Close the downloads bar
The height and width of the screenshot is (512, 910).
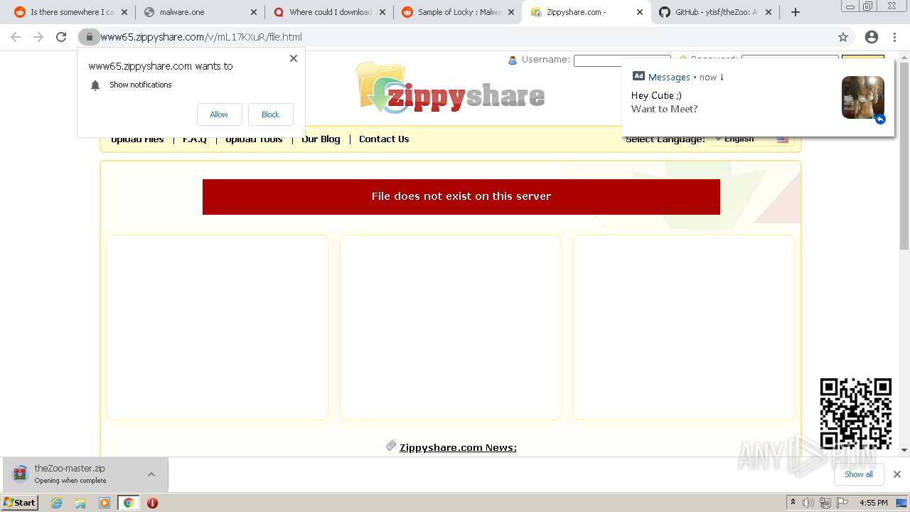pyautogui.click(x=897, y=474)
